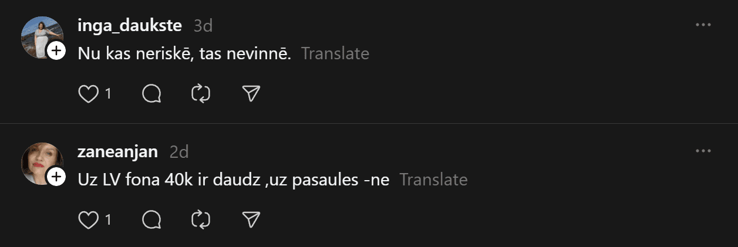Open inga_daukste's profile via username
Screen dimensions: 738x247
(130, 25)
